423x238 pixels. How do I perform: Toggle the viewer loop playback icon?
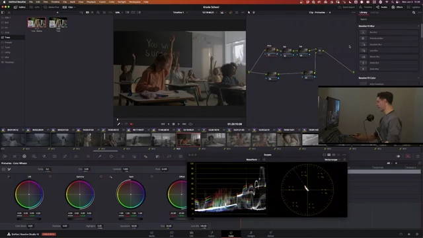190,124
